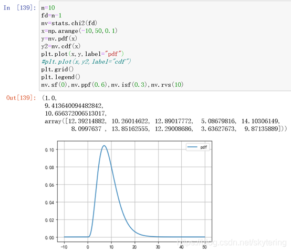Click the y-axis tick label 0.00
291x252 pixels.
[49, 237]
